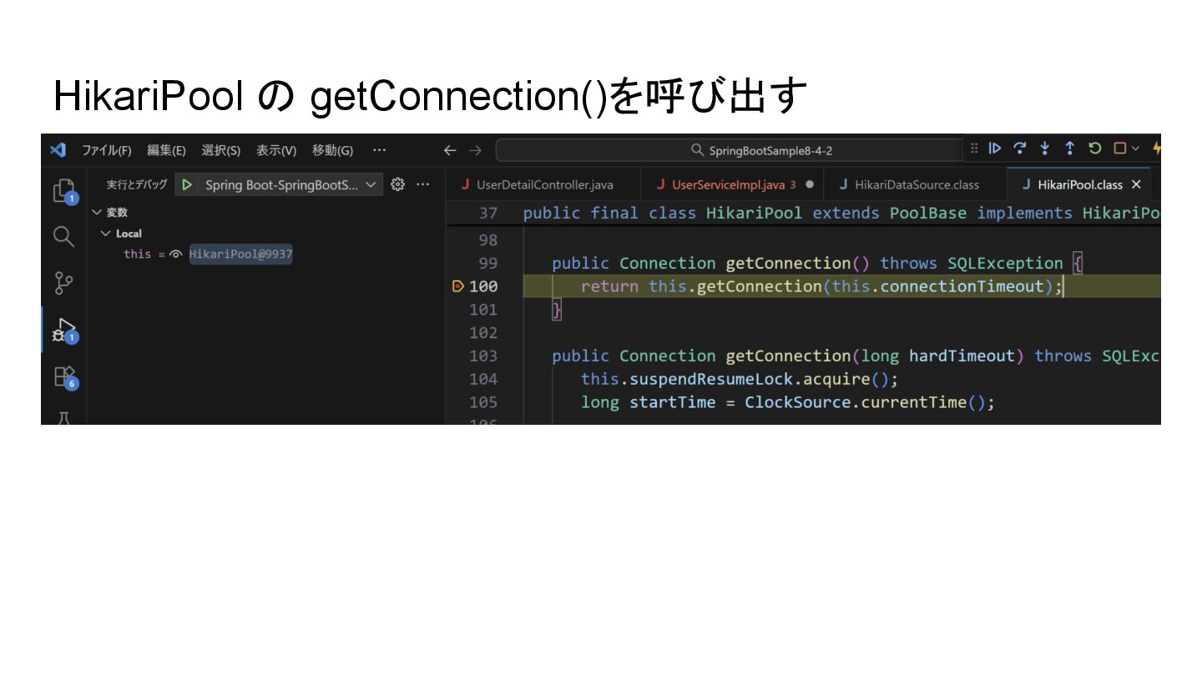Stop the debug session

click(1120, 149)
